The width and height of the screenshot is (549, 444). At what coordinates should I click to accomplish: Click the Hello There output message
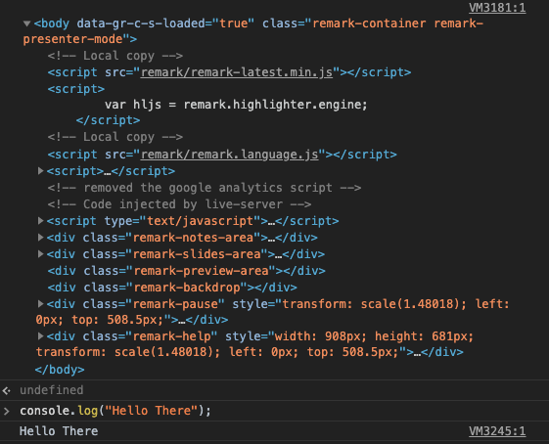click(x=59, y=431)
